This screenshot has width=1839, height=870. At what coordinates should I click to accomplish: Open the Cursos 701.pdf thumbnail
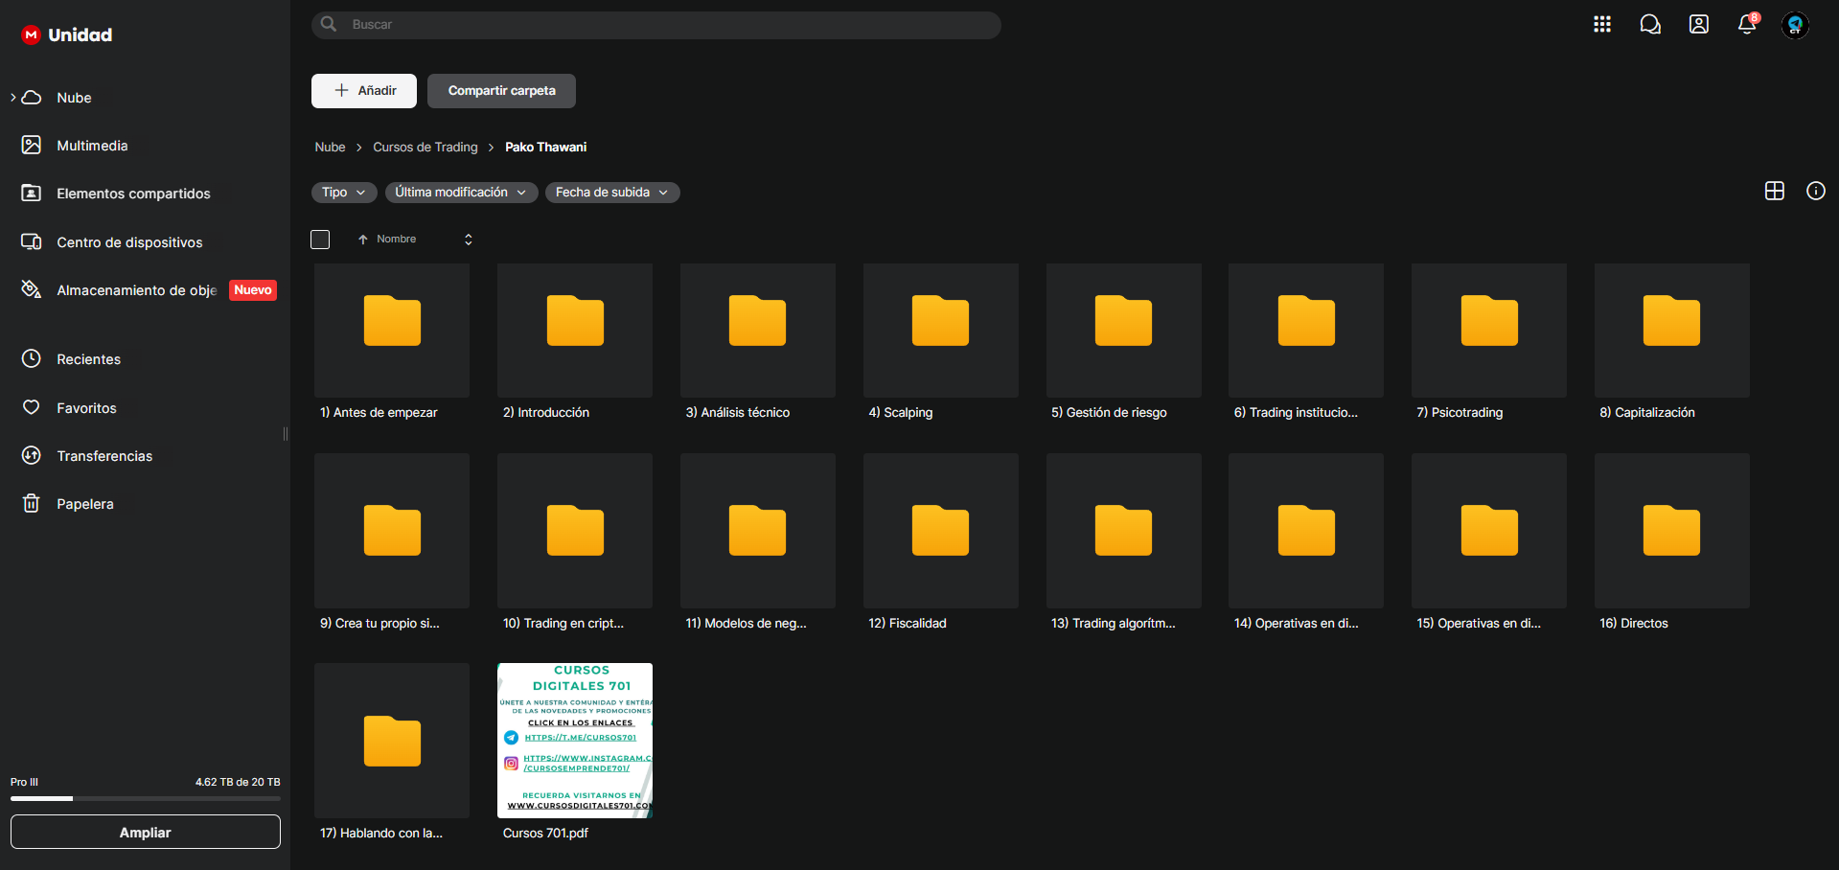click(x=575, y=741)
